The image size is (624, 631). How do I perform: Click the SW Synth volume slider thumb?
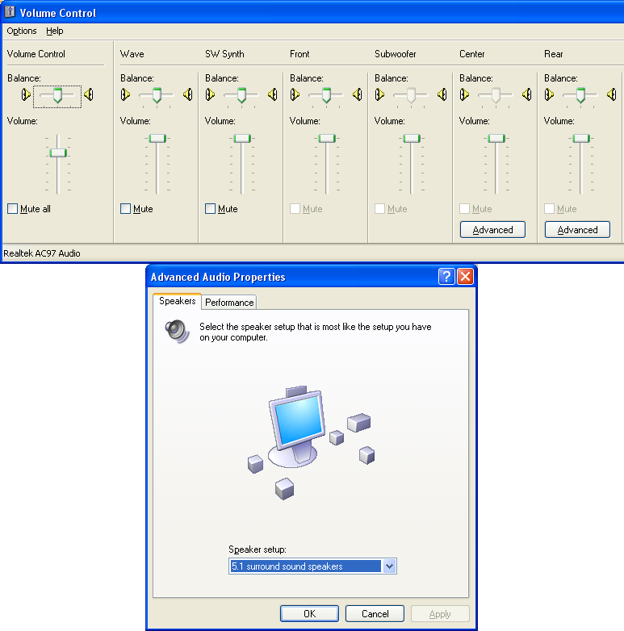coord(242,139)
